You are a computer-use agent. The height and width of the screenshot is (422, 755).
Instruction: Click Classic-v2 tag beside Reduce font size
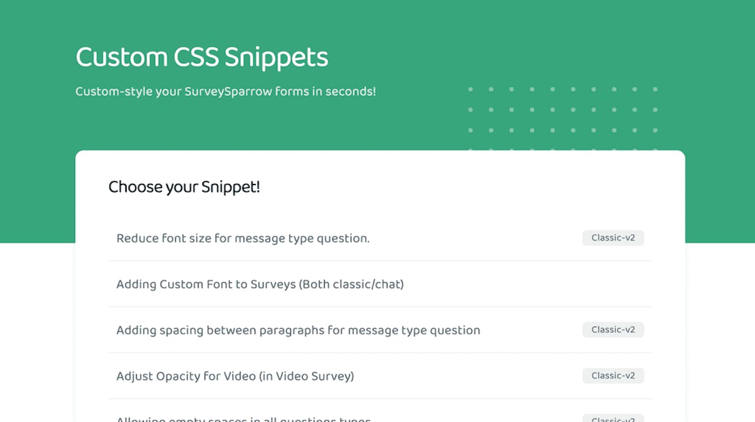613,237
